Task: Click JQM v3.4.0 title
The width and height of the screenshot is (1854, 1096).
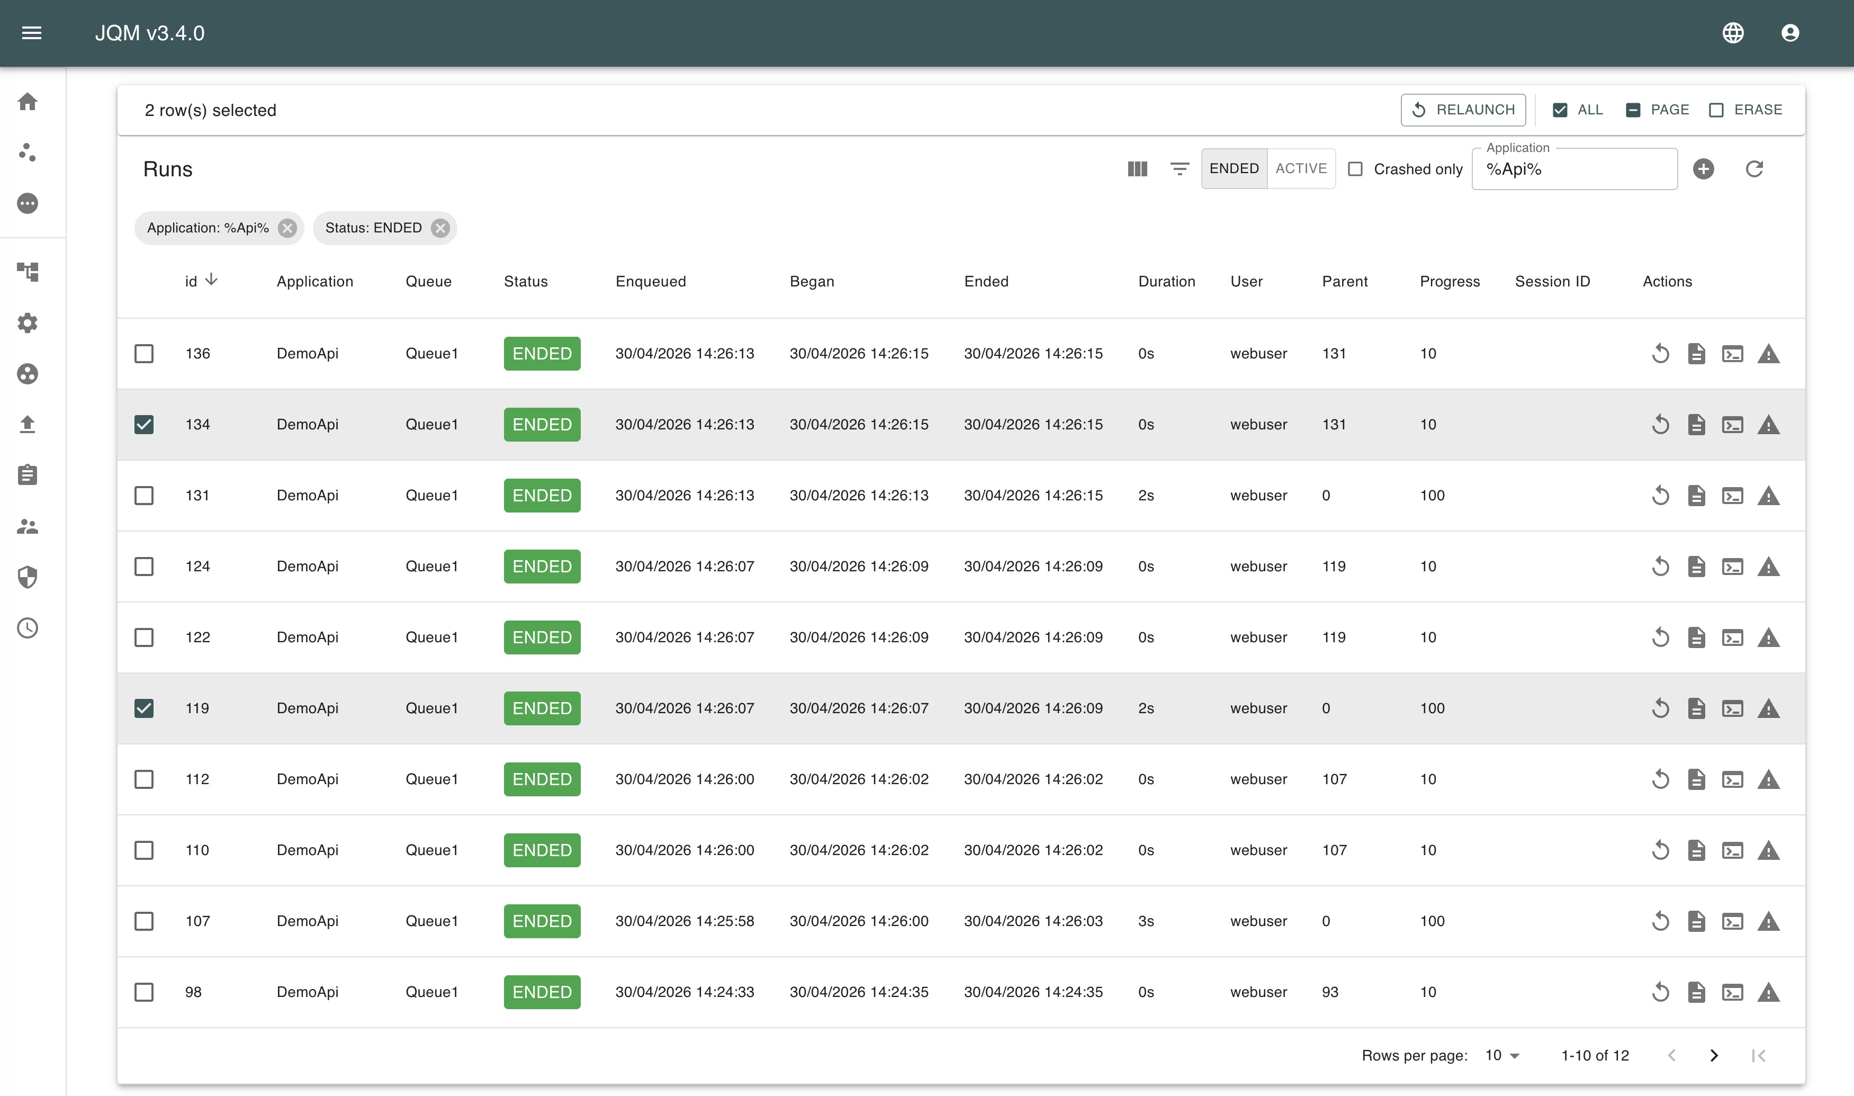Action: point(150,33)
